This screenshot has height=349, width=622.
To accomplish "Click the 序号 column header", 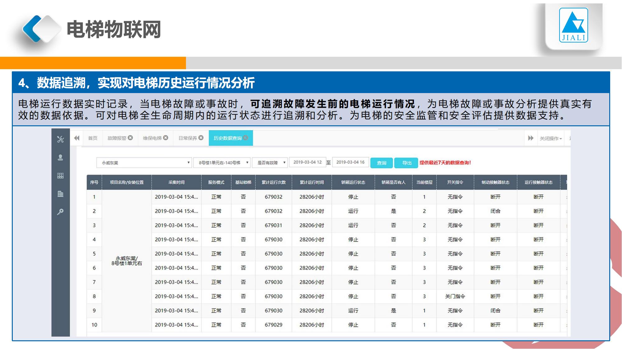I will click(94, 182).
